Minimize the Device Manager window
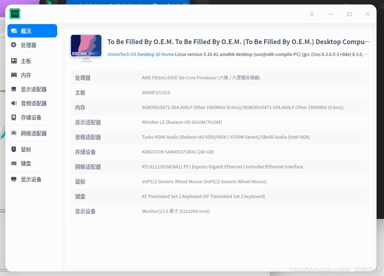Viewport: 384px width, 276px height. 331,14
